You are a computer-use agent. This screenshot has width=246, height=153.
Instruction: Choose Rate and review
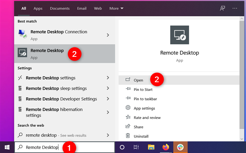179,118
